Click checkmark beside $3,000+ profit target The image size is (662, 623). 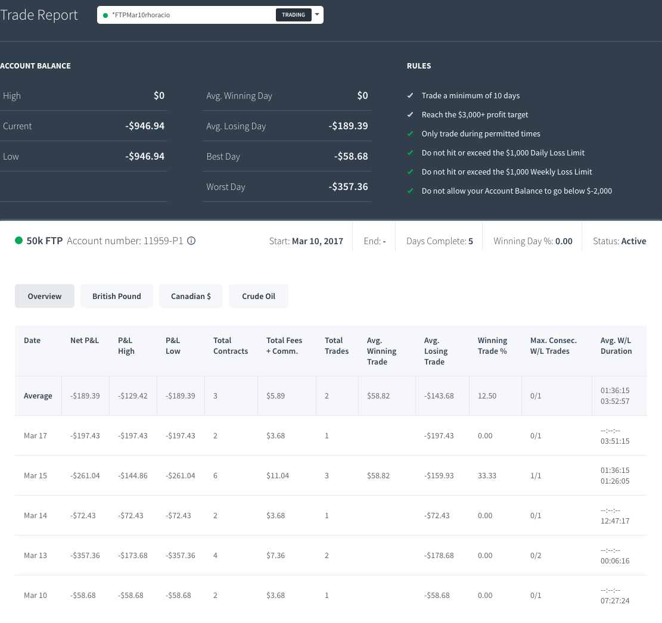point(410,114)
